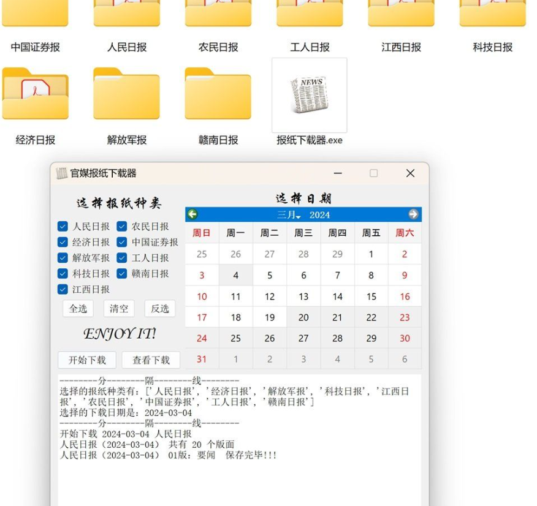537x506 pixels.
Task: Select March 17 in the calendar
Action: 202,317
